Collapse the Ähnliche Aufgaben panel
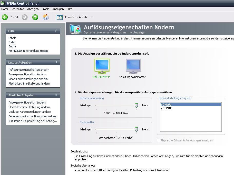The image size is (234, 175). [56, 95]
